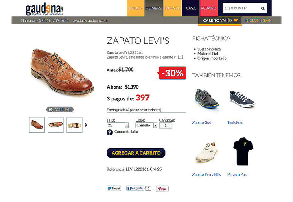Image resolution: width=293 pixels, height=202 pixels.
Task: Open the shopping cart icon
Action: click(x=236, y=20)
